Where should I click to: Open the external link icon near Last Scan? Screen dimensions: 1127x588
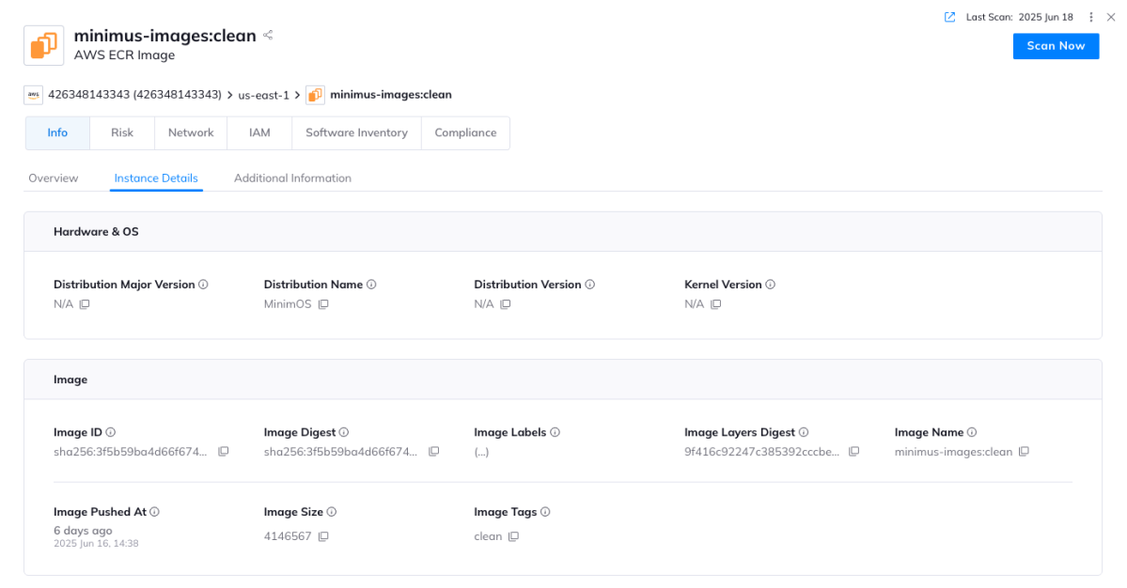949,17
